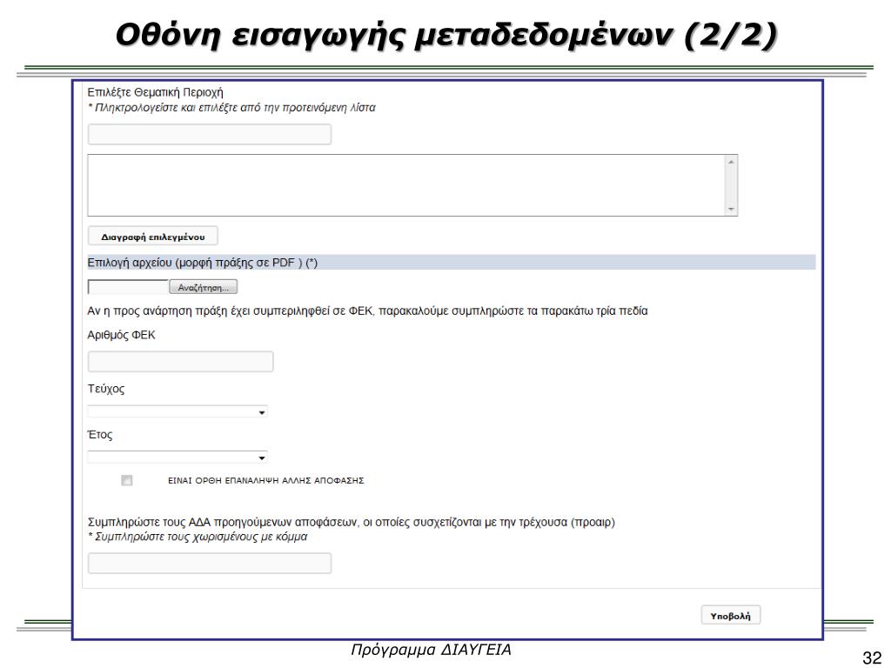Toggle the ΕΙΝΑΙ ΟΡΘΗ ΕΠΑΝΑΛΗΨΗ ΑΛΛΗΣ ΑΠΟΦΑΣΗΣ checkbox

[127, 480]
